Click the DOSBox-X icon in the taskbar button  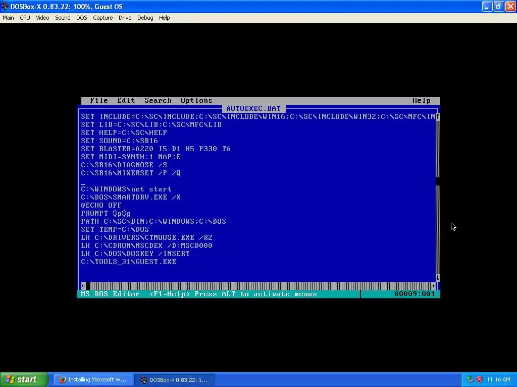pos(143,380)
